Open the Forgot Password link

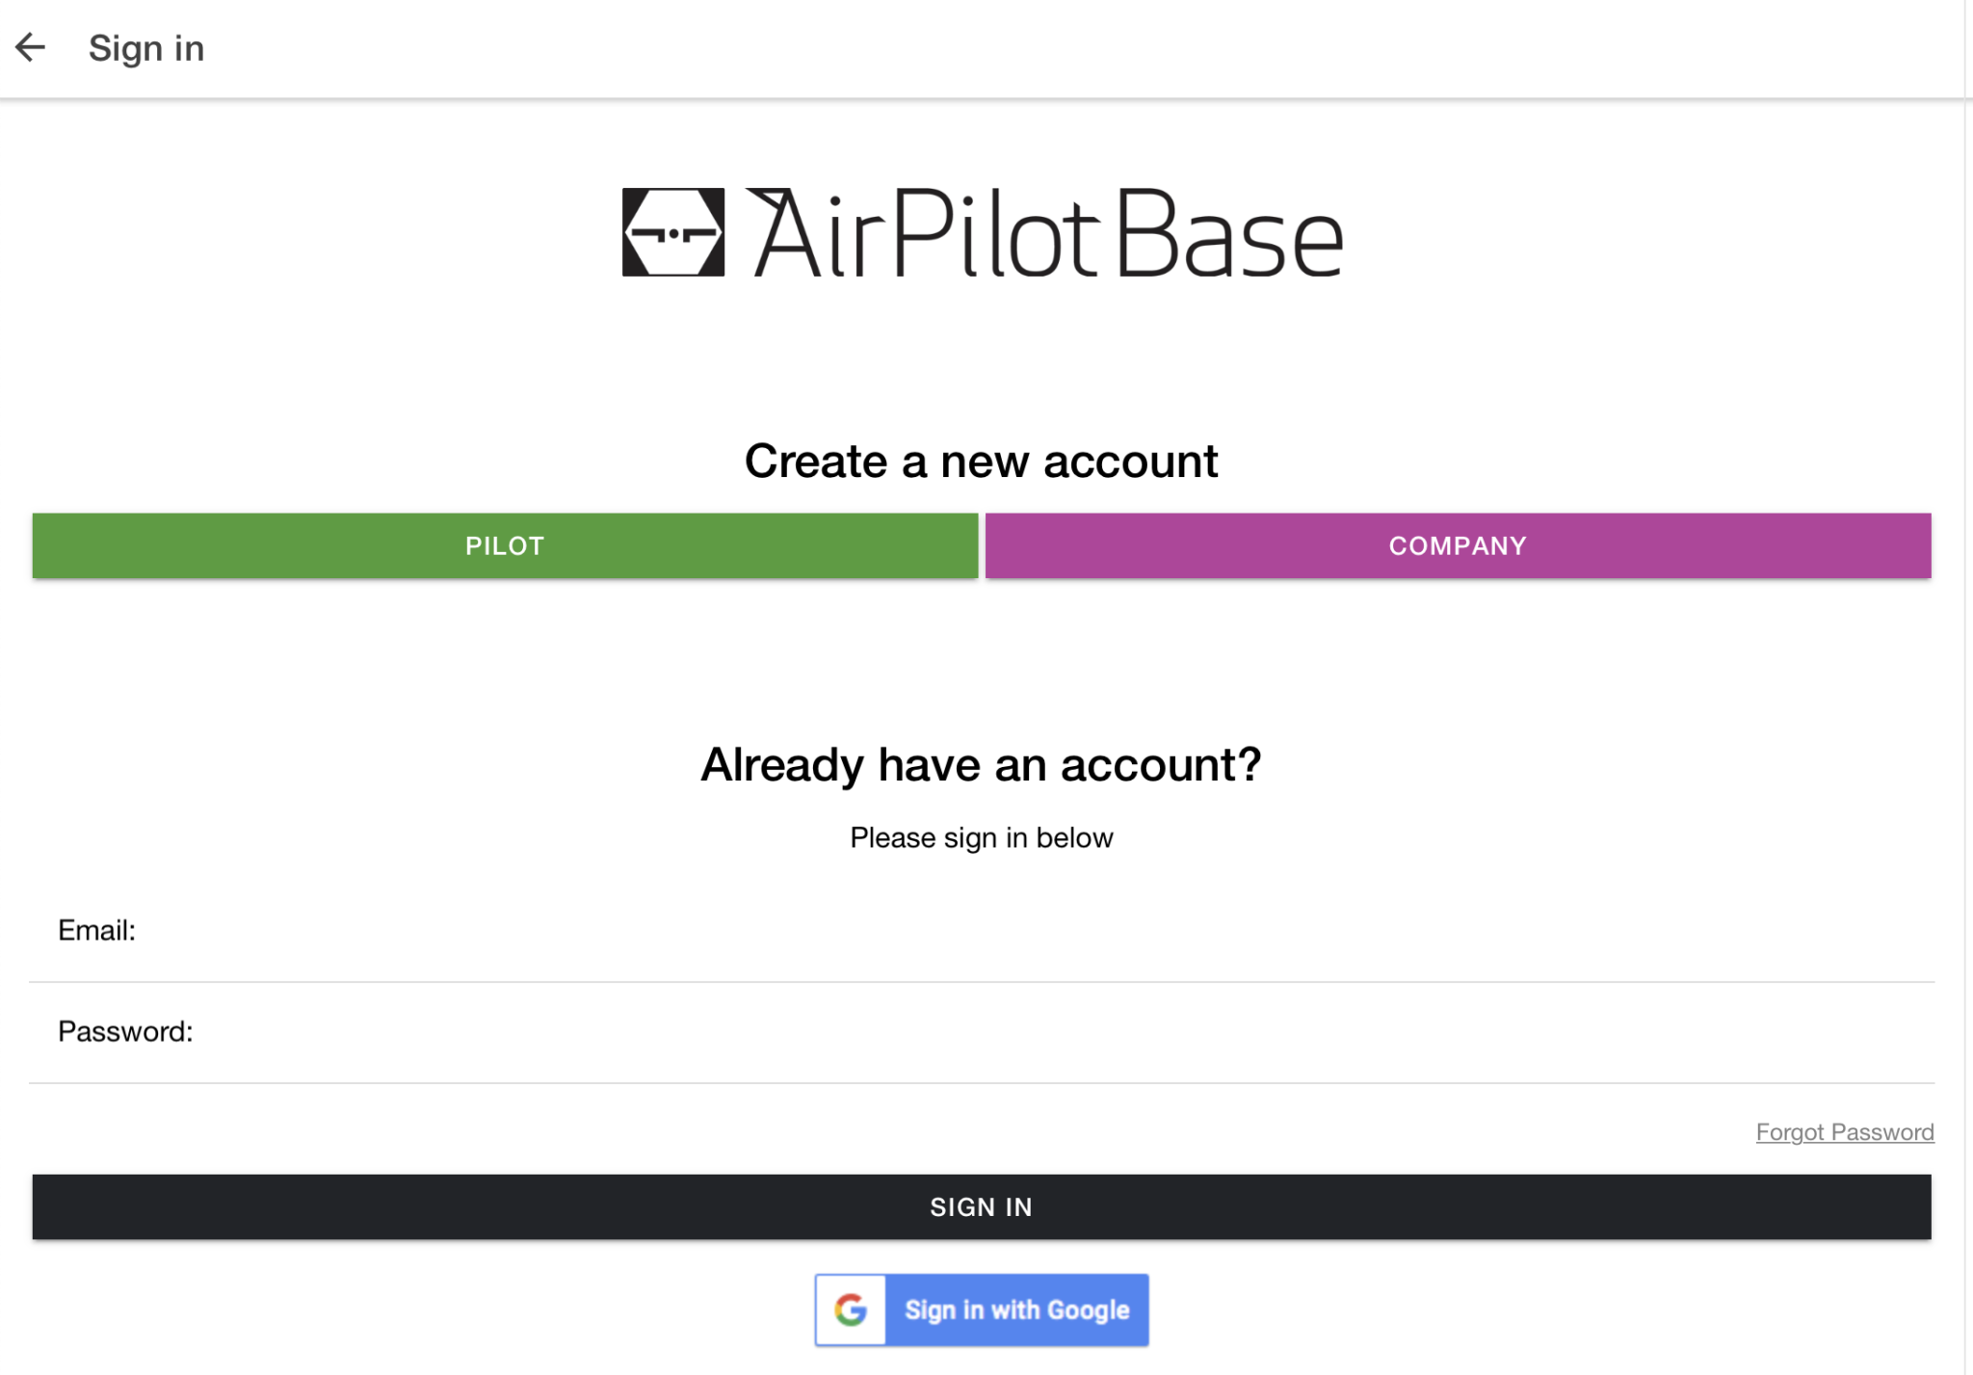pos(1845,1132)
